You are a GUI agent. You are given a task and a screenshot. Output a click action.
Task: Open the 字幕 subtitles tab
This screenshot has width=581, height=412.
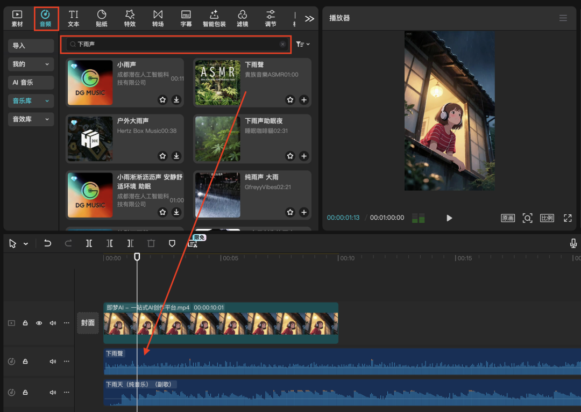pos(186,18)
